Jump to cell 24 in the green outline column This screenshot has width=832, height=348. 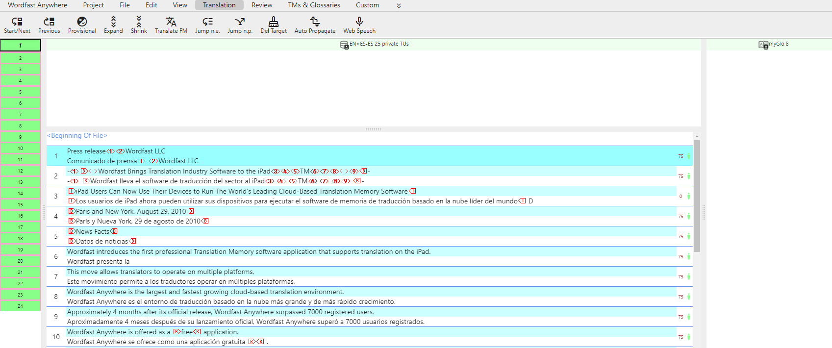coord(20,306)
